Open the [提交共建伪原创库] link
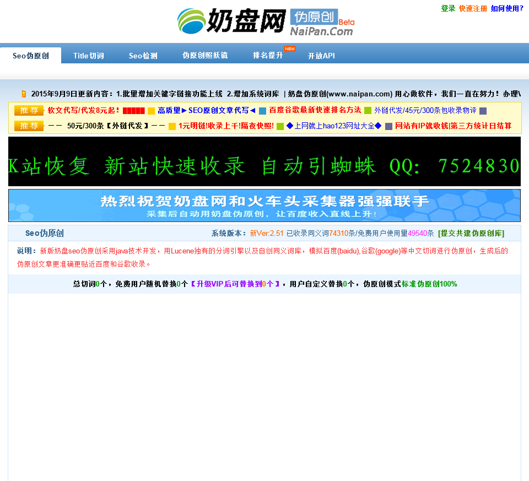529x481 pixels. [x=471, y=233]
